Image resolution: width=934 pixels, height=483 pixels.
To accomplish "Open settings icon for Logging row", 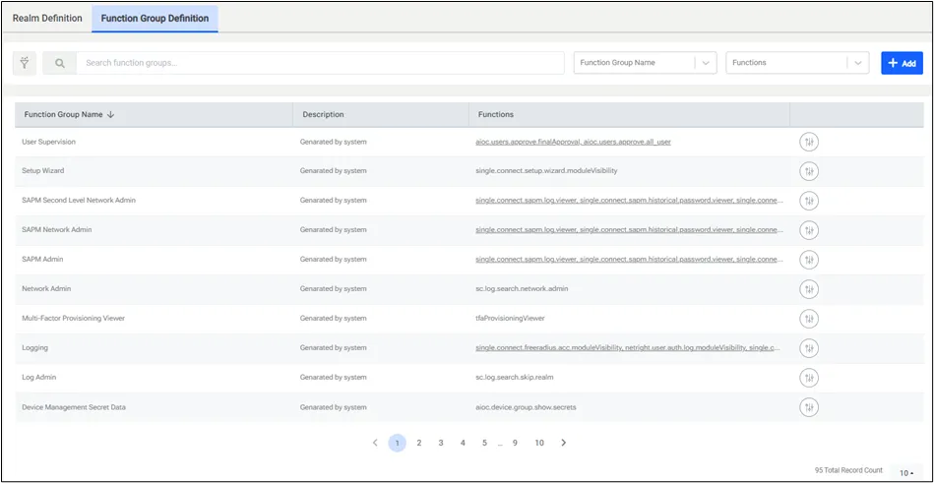I will (x=808, y=348).
